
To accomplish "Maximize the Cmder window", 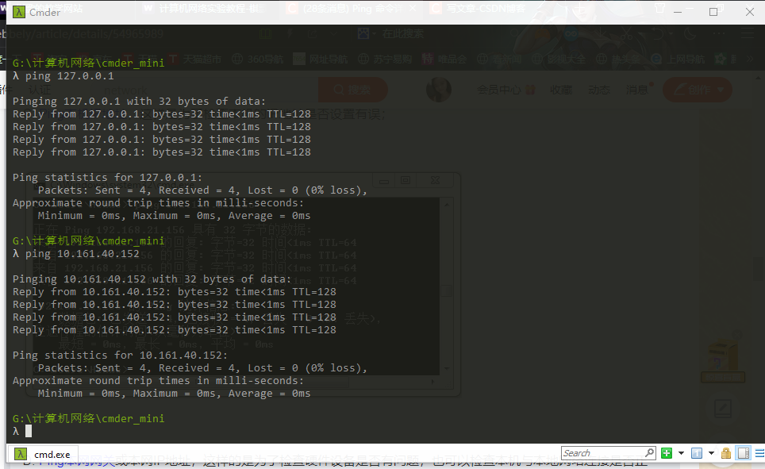I will 713,12.
